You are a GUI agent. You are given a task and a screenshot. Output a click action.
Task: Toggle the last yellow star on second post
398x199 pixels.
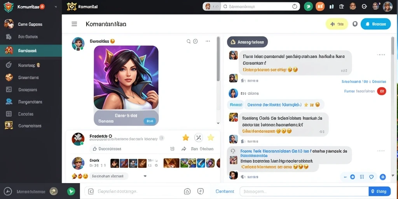[x=211, y=138]
